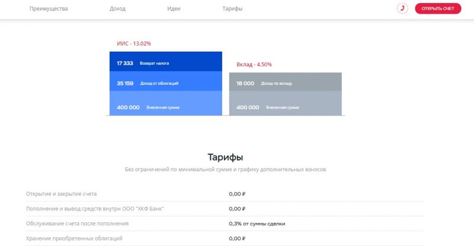474x246 pixels.
Task: Click 0,00 ₽ value for Хранение приобретенных облигаций
Action: [x=237, y=238]
